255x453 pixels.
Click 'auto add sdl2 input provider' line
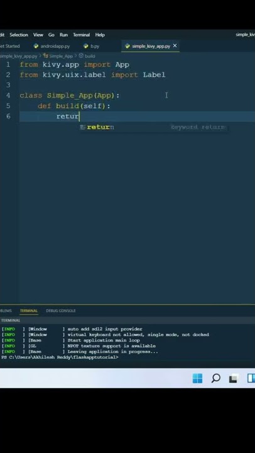[x=105, y=329]
